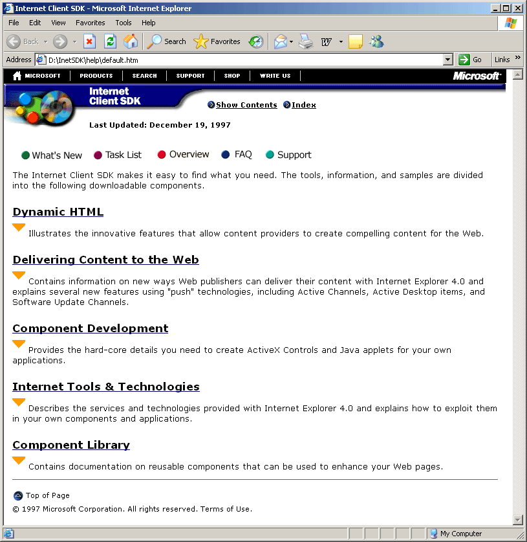
Task: Open the Component Library link
Action: coord(71,445)
